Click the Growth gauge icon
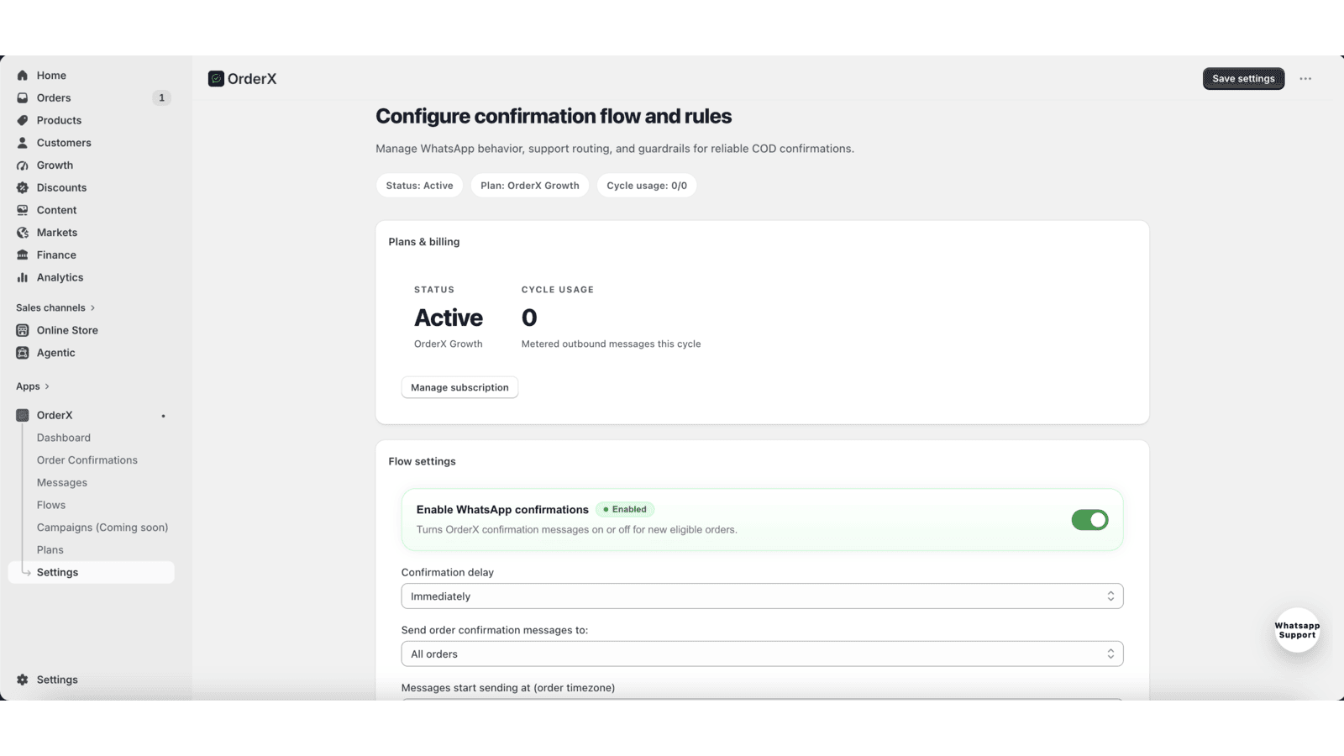Viewport: 1344px width, 756px height. (x=23, y=165)
